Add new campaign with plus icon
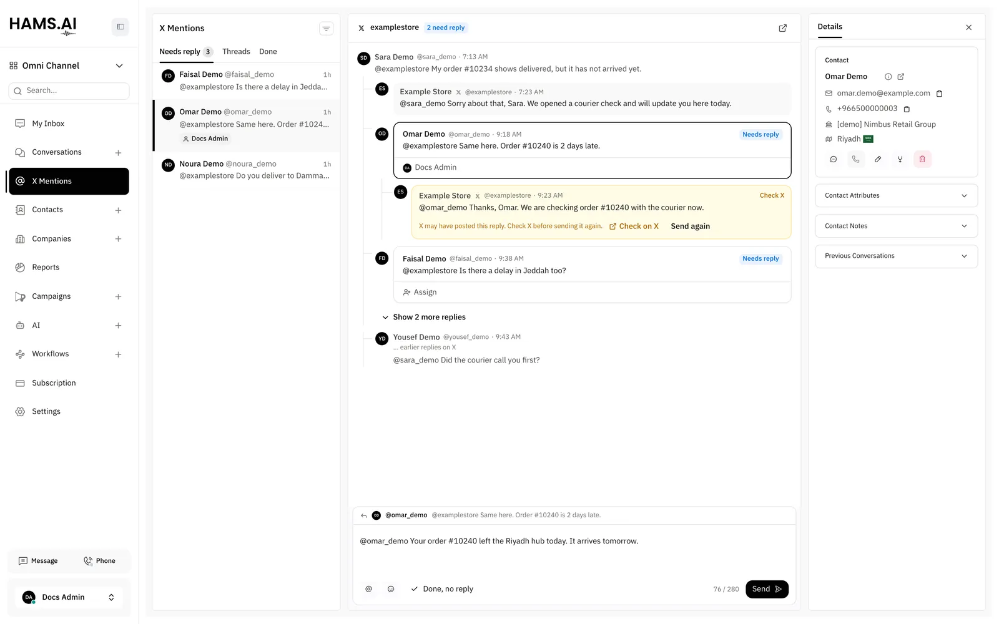The image size is (999, 624). pyautogui.click(x=118, y=297)
